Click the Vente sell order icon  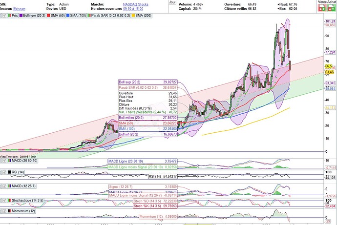pos(322,8)
